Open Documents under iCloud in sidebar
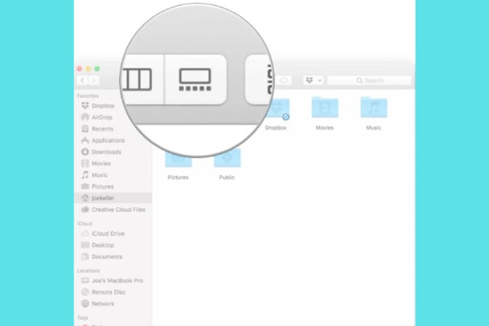Screen dimensions: 489x326 pos(113,257)
